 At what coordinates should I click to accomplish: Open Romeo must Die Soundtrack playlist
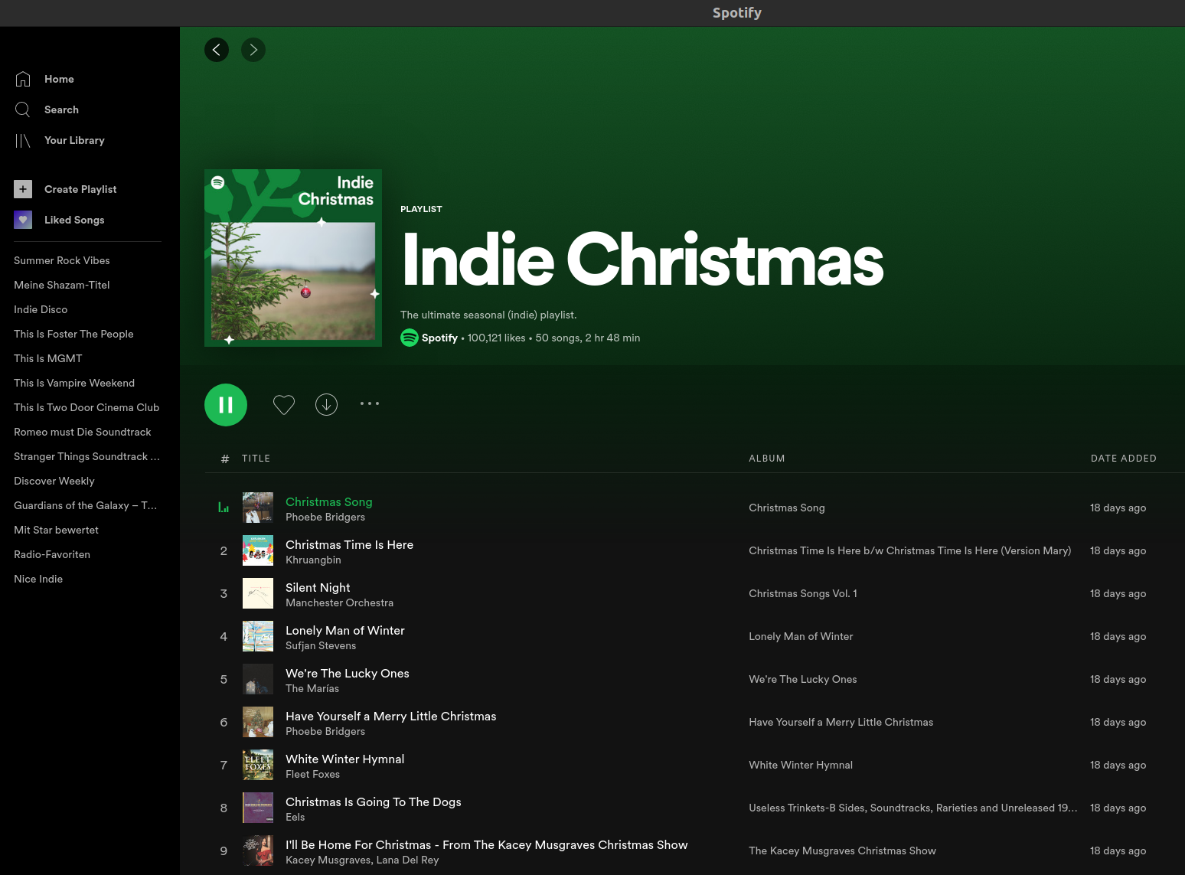pyautogui.click(x=83, y=432)
